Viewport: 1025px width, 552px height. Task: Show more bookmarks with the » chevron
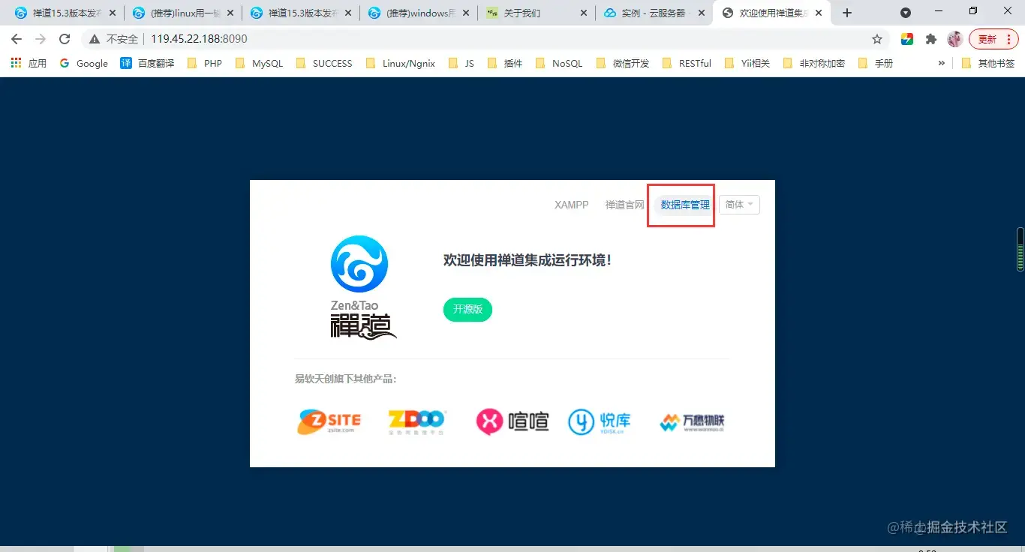point(942,63)
